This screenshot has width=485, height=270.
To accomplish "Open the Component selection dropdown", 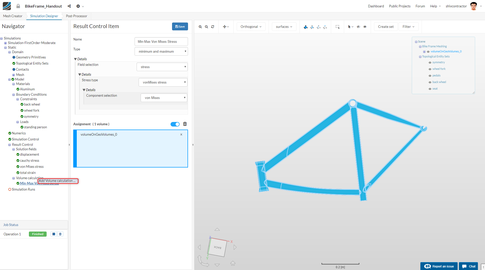I will tap(164, 98).
